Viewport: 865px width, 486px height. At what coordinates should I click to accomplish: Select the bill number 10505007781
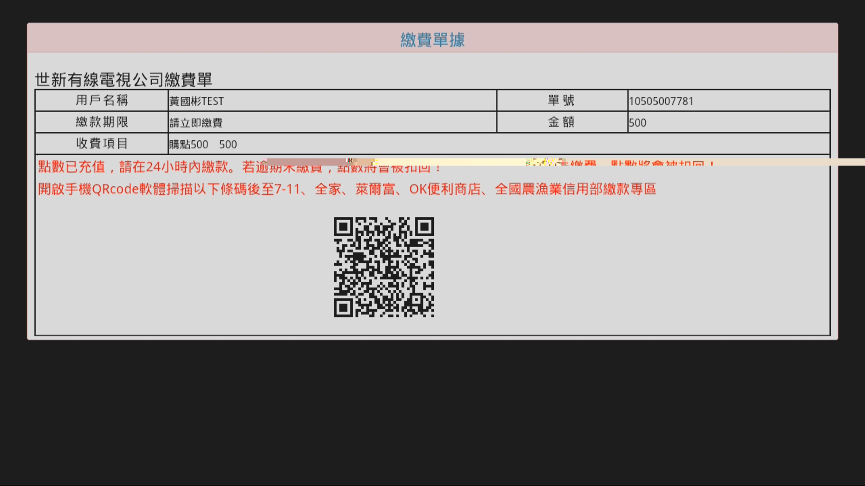pyautogui.click(x=661, y=101)
